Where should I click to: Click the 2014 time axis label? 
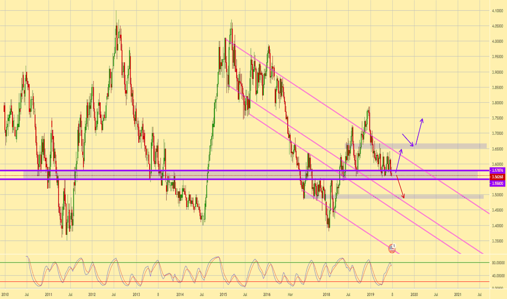click(x=180, y=295)
